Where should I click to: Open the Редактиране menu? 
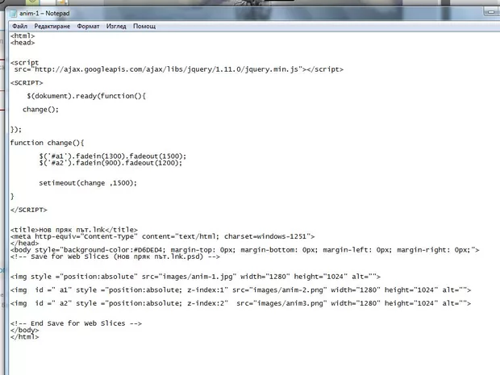(52, 26)
